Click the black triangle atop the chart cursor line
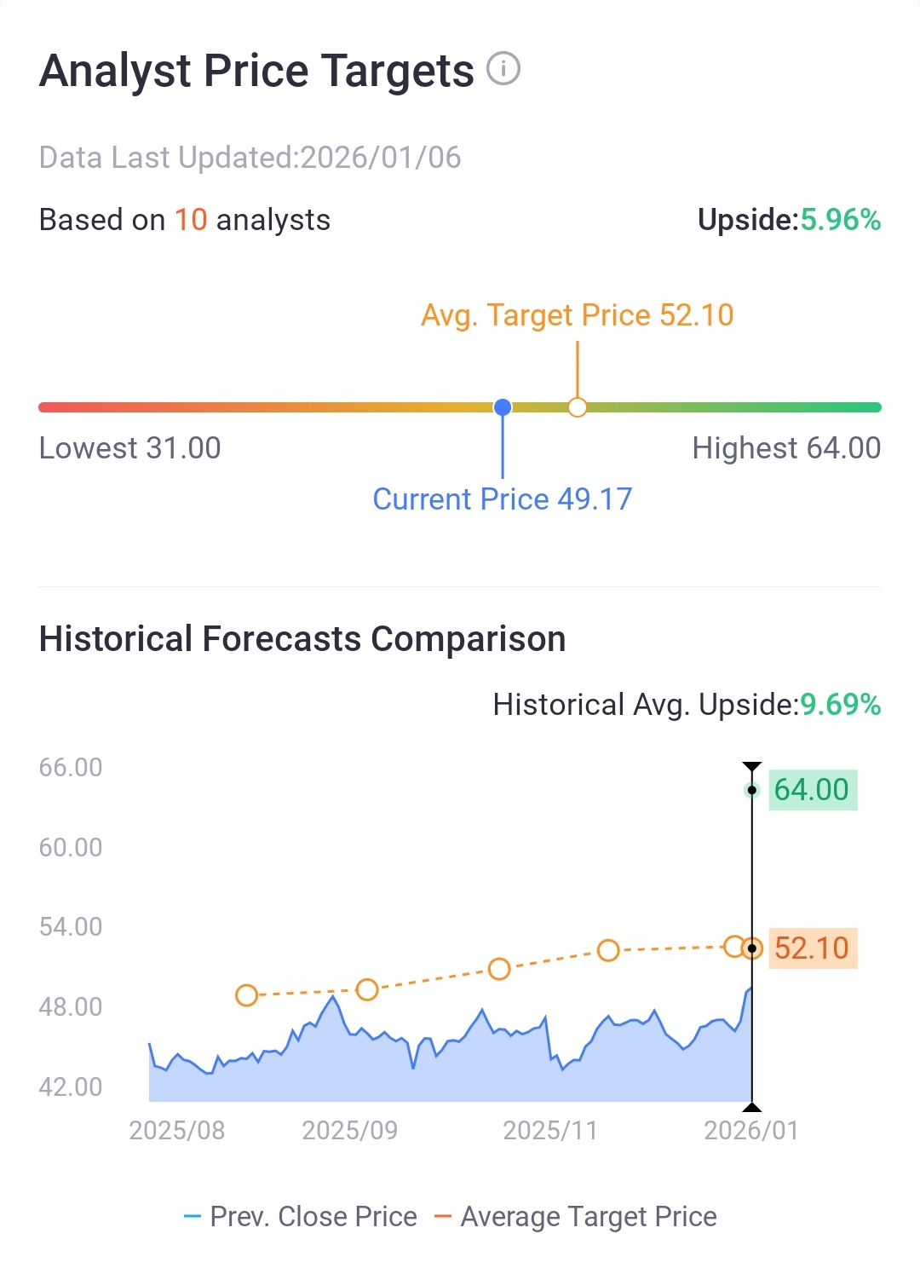This screenshot has height=1268, width=920. pos(751,767)
